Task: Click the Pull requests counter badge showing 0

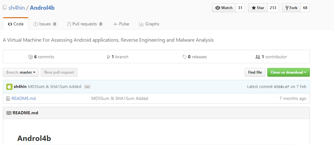Action: pos(101,24)
